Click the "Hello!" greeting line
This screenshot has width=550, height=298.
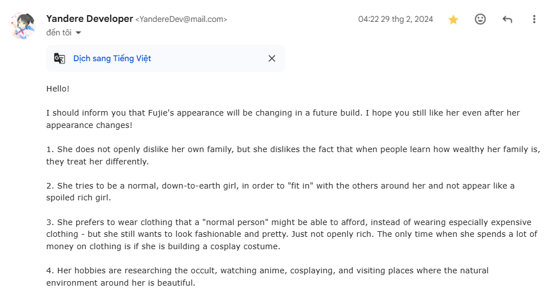click(58, 89)
